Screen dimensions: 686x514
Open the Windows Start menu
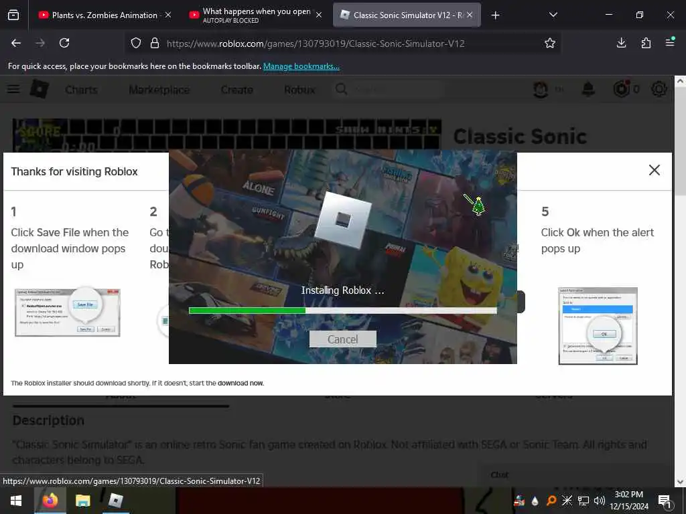[16, 501]
